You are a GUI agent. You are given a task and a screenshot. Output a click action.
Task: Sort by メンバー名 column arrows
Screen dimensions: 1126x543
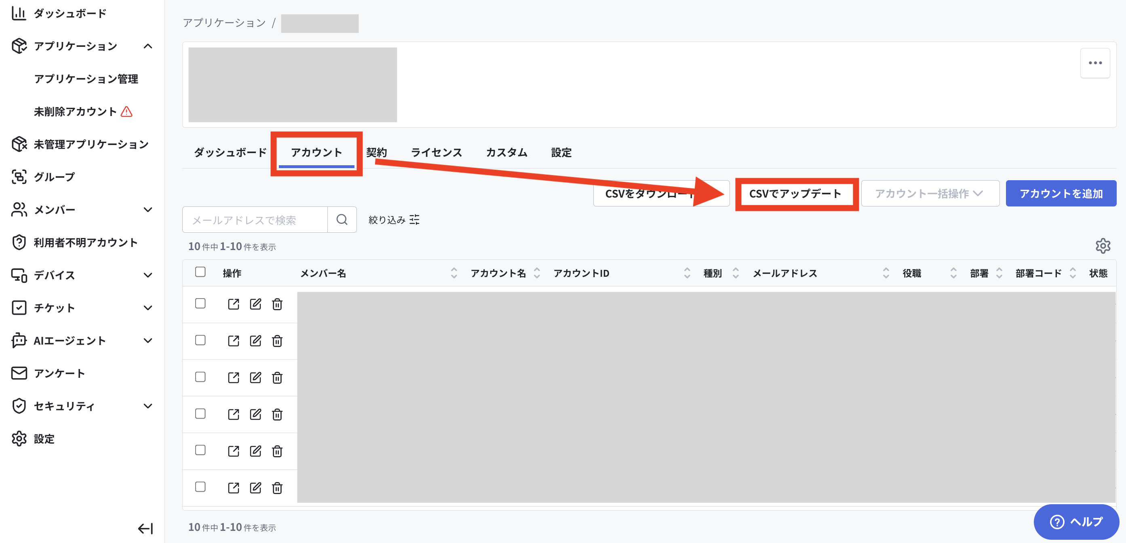[x=454, y=273]
